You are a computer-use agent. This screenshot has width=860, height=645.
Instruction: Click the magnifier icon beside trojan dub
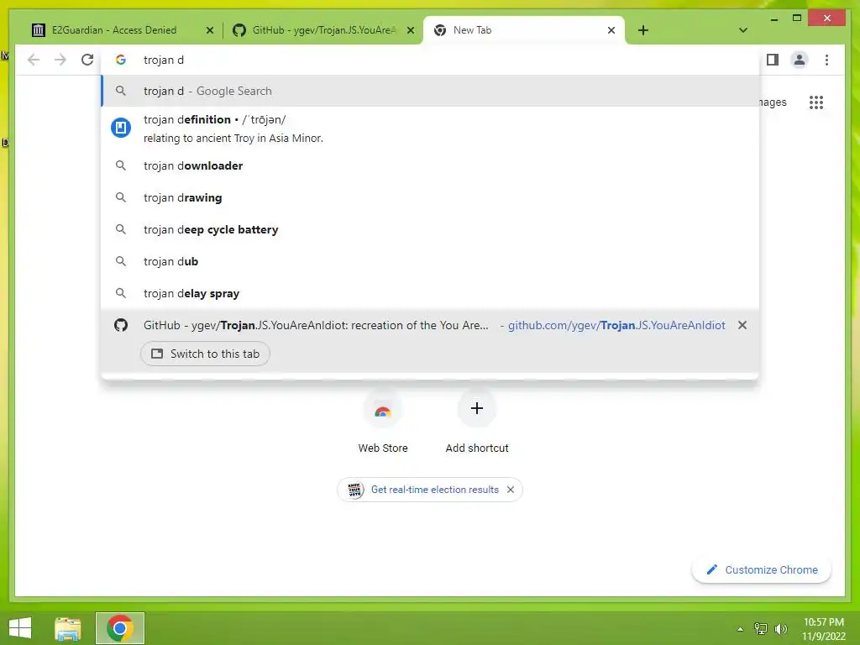[121, 262]
